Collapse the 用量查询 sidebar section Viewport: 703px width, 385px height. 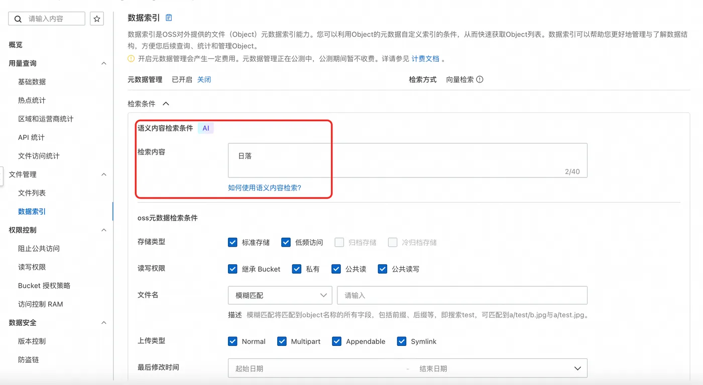[x=104, y=63]
